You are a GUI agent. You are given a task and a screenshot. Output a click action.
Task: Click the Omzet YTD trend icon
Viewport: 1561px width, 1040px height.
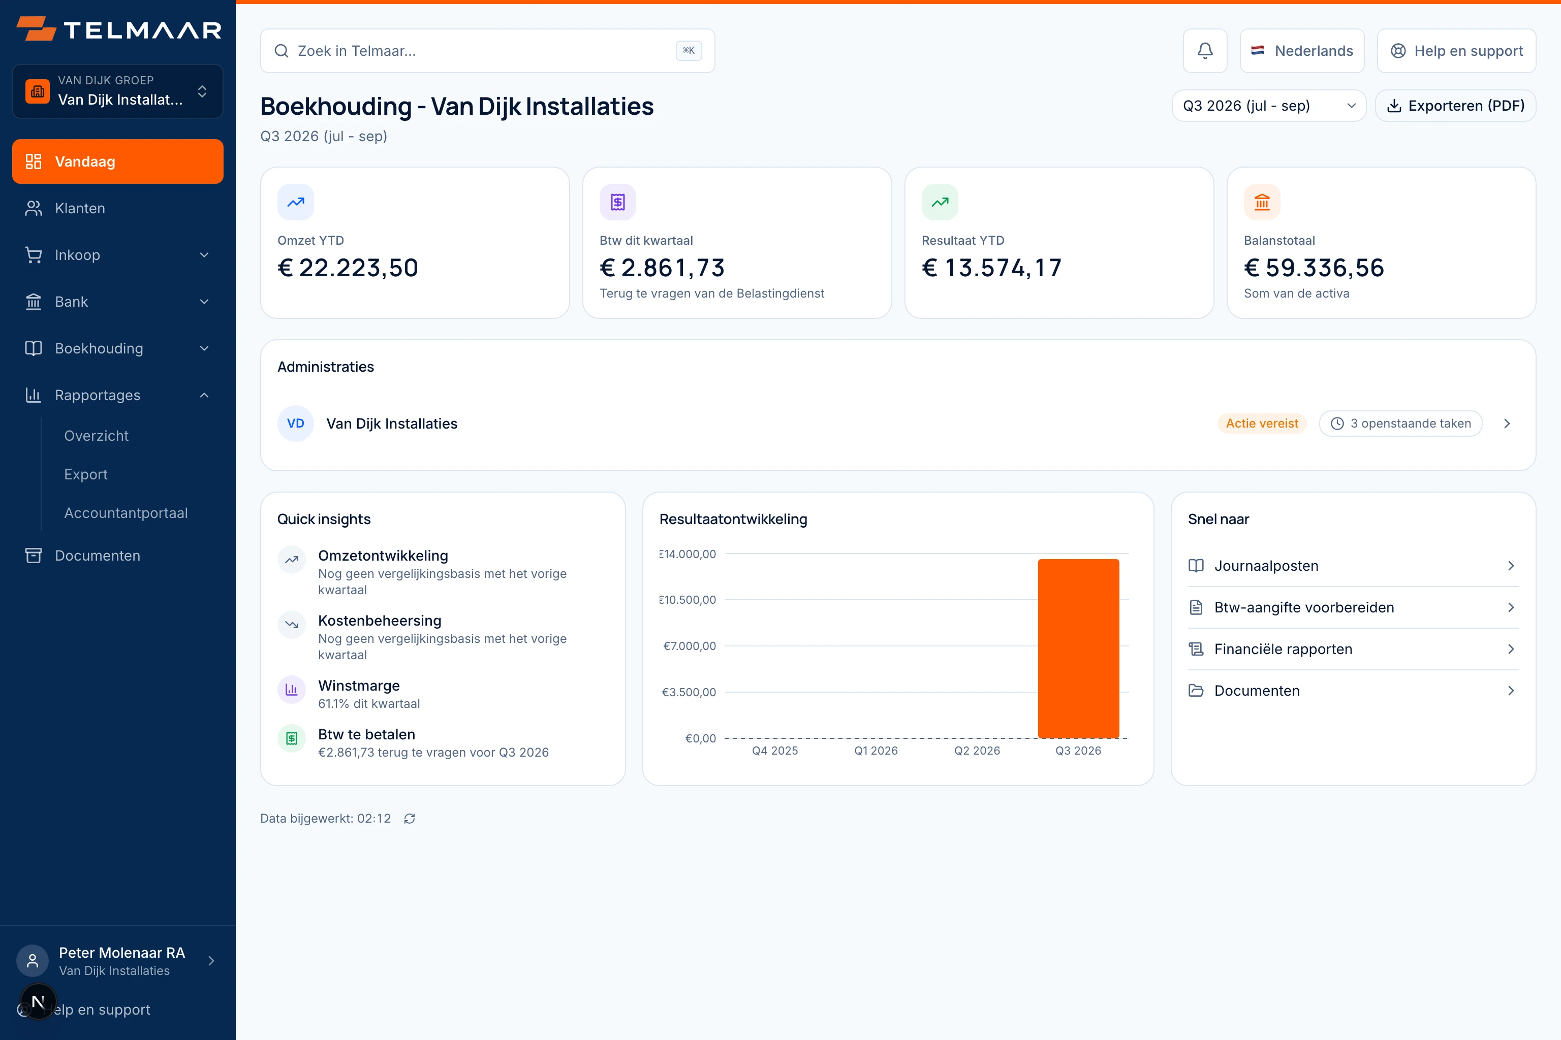(295, 202)
